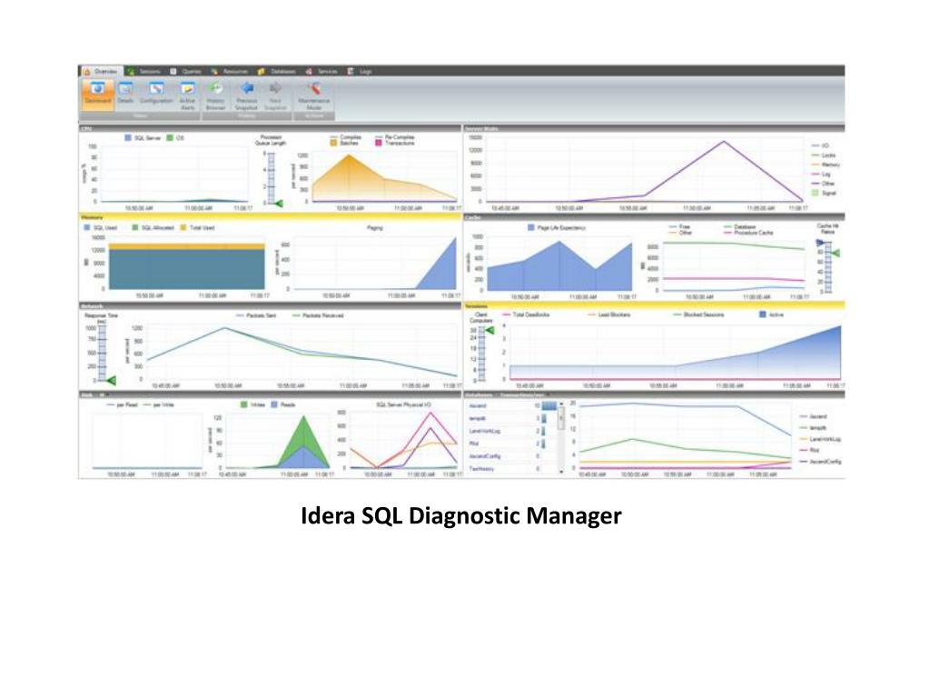Image resolution: width=930 pixels, height=698 pixels.
Task: Open the Details view button
Action: [x=125, y=94]
